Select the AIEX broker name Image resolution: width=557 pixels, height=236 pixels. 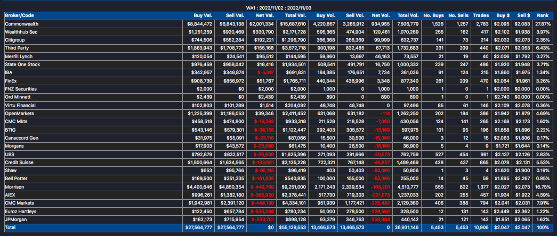(x=10, y=195)
